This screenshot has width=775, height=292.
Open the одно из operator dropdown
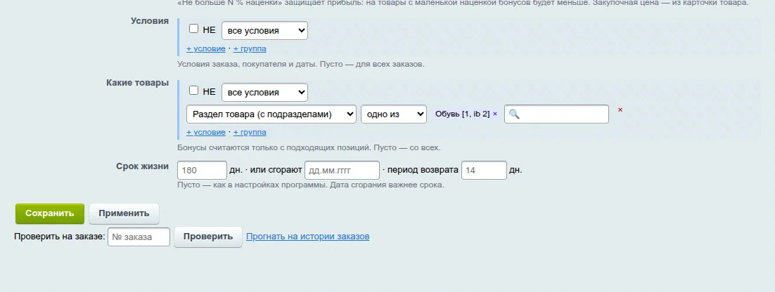pyautogui.click(x=393, y=114)
